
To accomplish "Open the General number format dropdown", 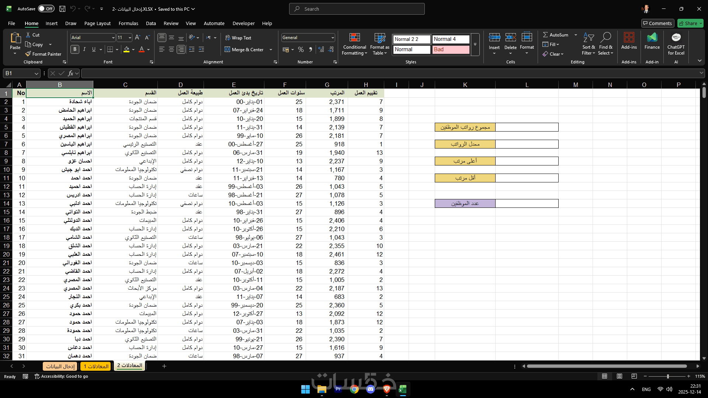I will point(332,38).
